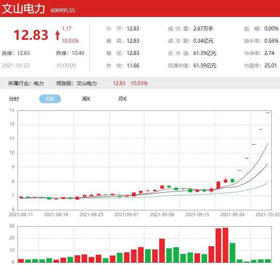Click the 换手率 value 0.56%
The height and width of the screenshot is (265, 280).
pos(271,41)
